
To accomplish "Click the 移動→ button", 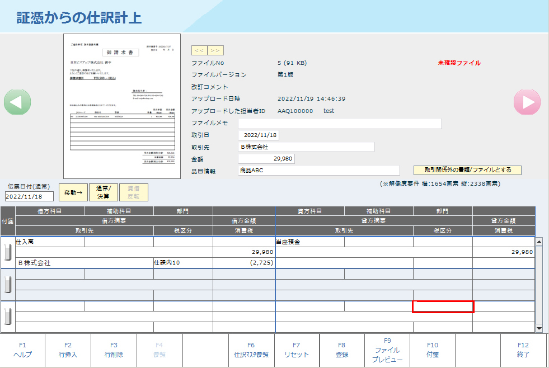I will 73,192.
